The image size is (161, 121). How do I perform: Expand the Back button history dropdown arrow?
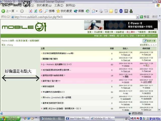click(17, 11)
